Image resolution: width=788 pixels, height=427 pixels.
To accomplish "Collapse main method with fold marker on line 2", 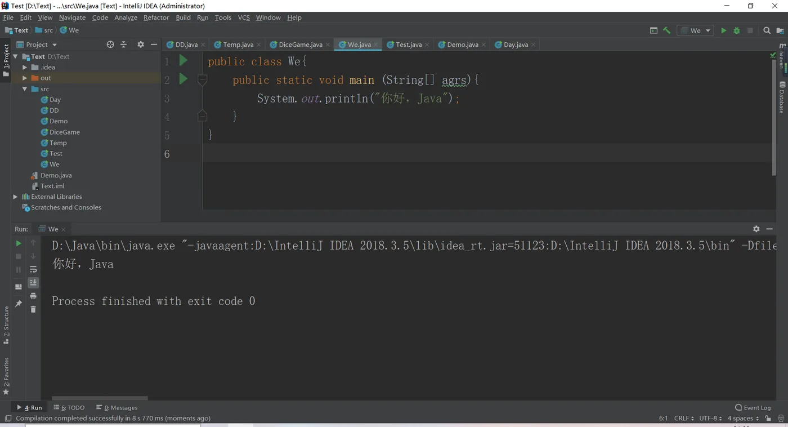I will [x=203, y=80].
